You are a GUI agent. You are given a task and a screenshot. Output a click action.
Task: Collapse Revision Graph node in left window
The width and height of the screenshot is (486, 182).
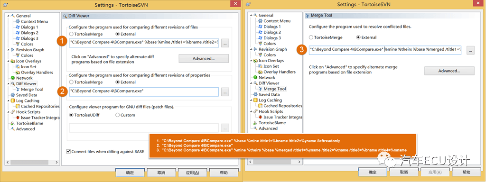9,50
